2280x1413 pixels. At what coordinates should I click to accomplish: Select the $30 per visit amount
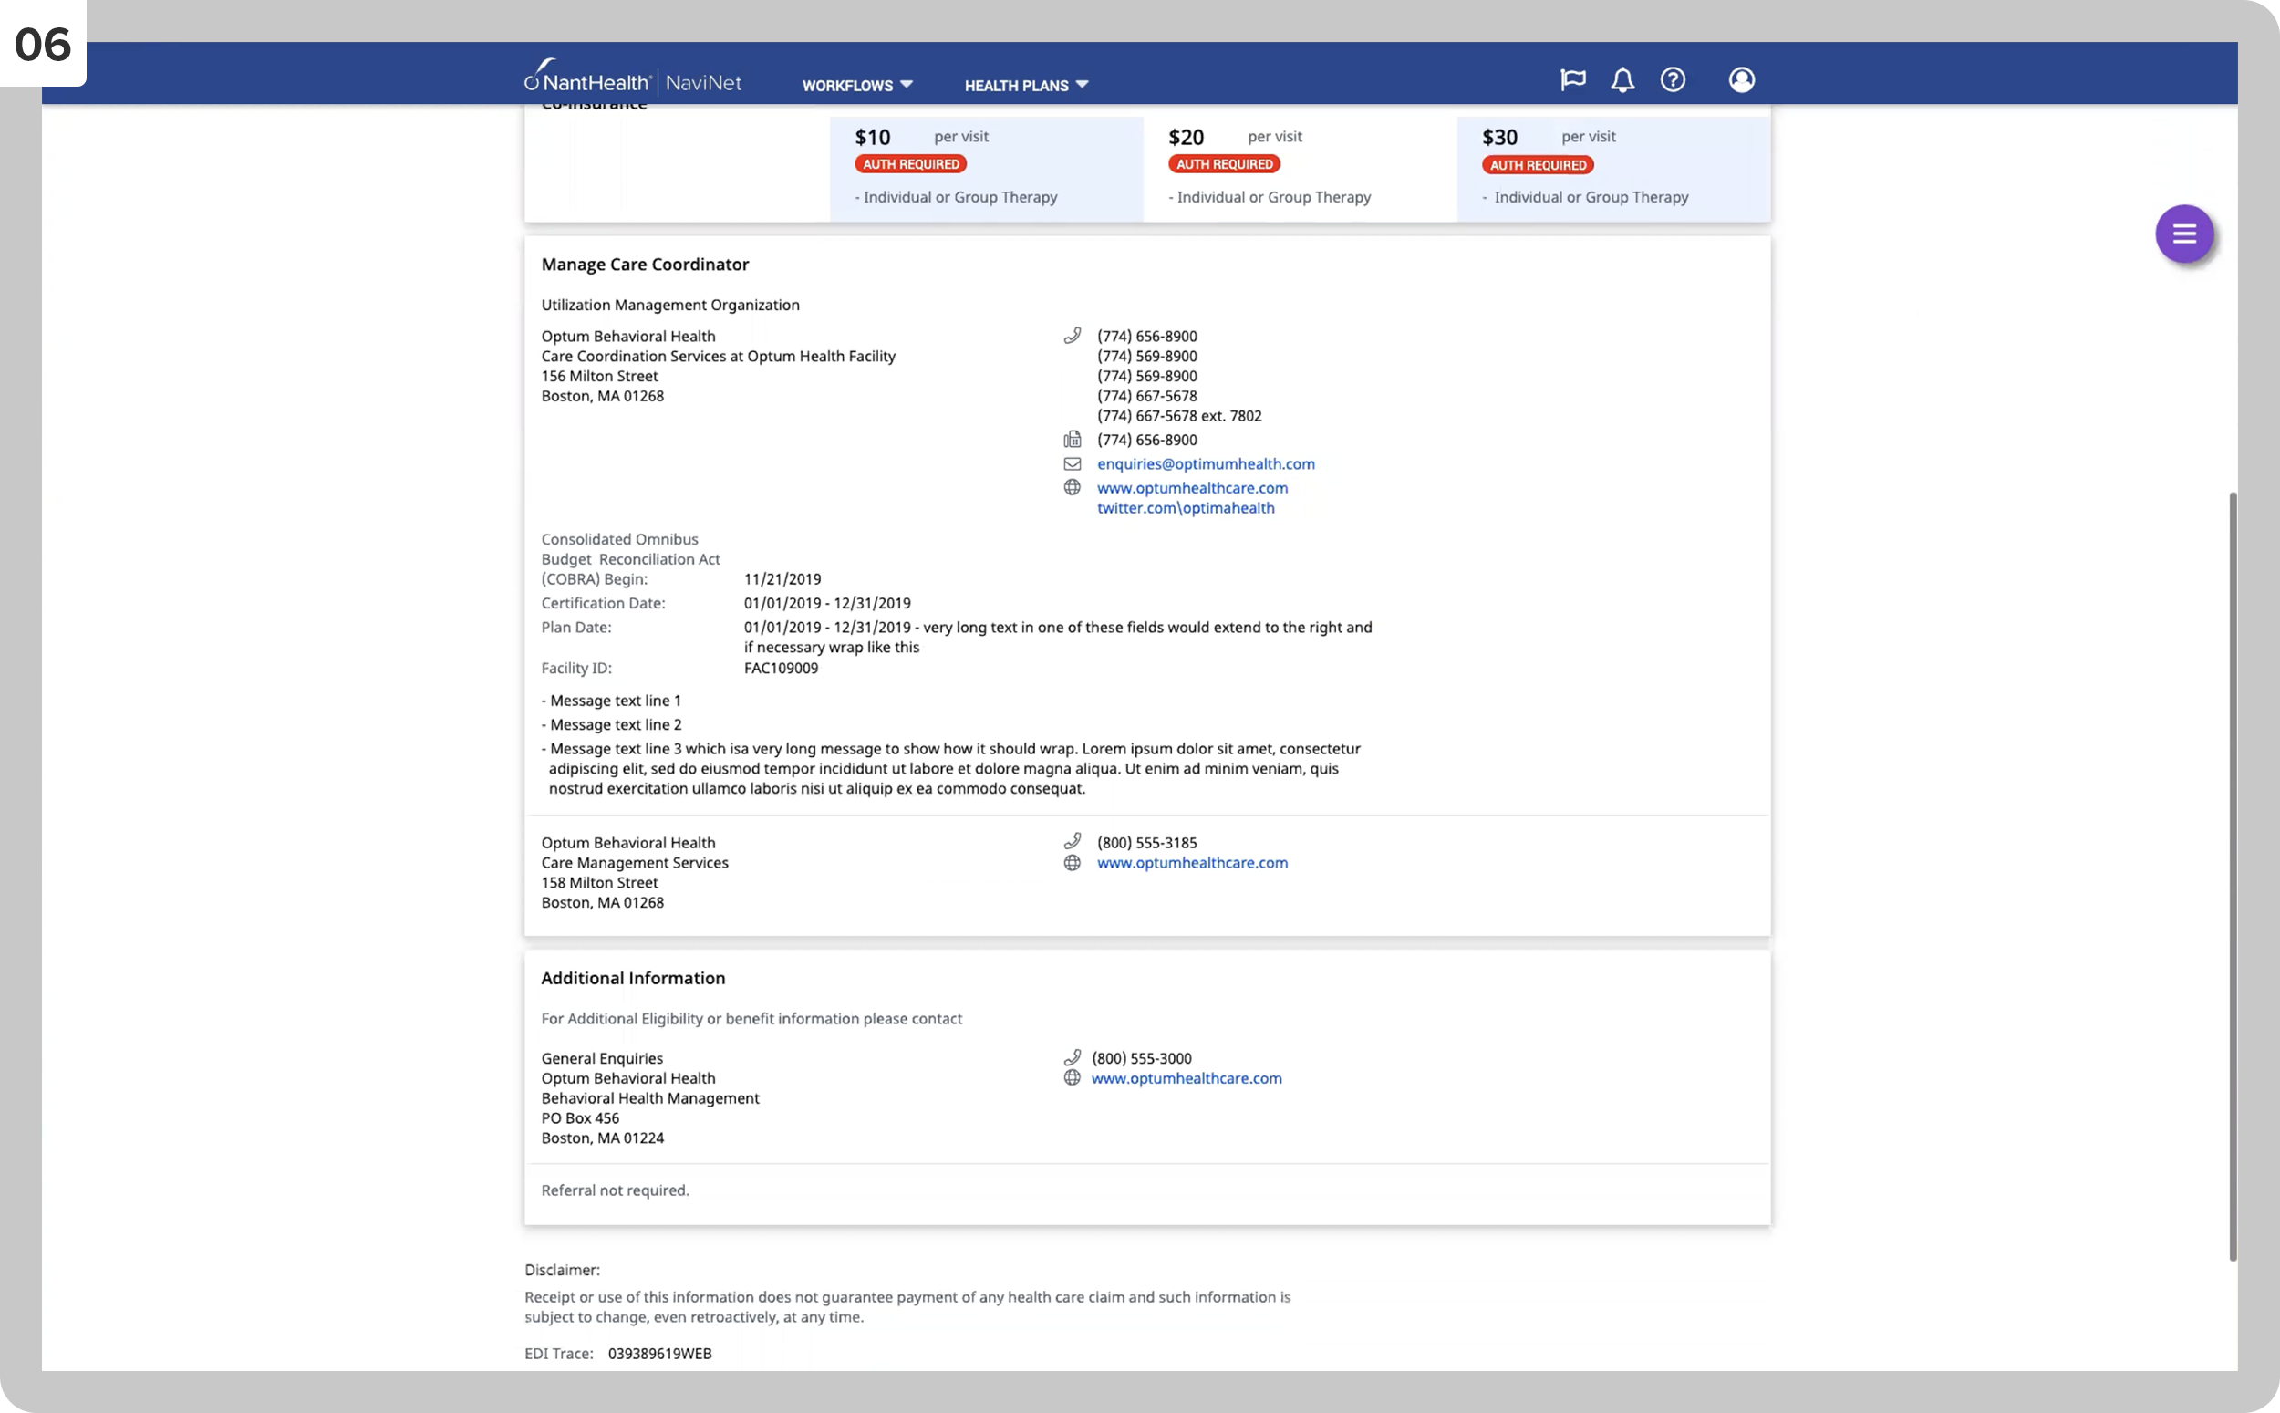pyautogui.click(x=1499, y=138)
